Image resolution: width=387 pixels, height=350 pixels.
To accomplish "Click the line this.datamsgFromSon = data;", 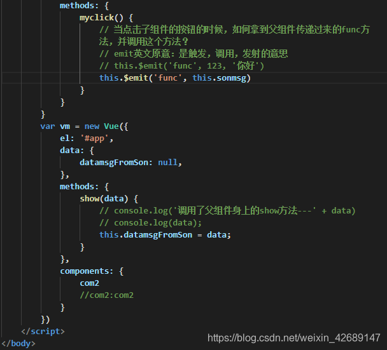I will tap(165, 235).
